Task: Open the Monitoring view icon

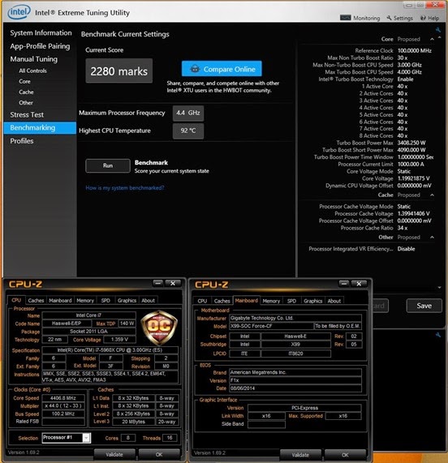Action: click(x=345, y=18)
